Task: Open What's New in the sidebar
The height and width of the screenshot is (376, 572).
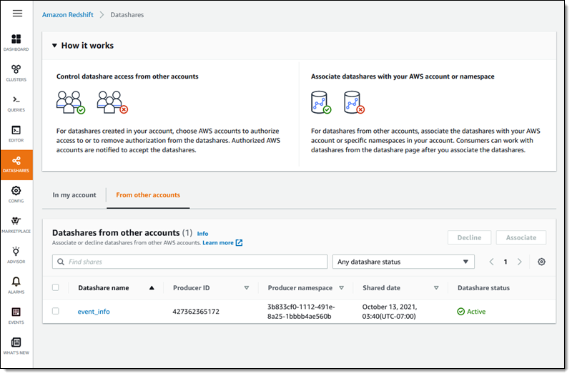Action: [x=16, y=346]
